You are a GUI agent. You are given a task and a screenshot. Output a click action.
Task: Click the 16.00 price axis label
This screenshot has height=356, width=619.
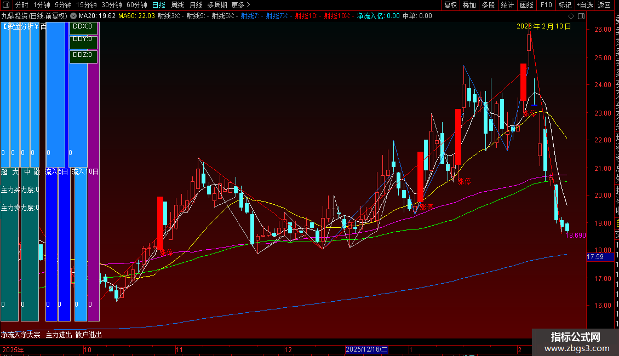[603, 305]
